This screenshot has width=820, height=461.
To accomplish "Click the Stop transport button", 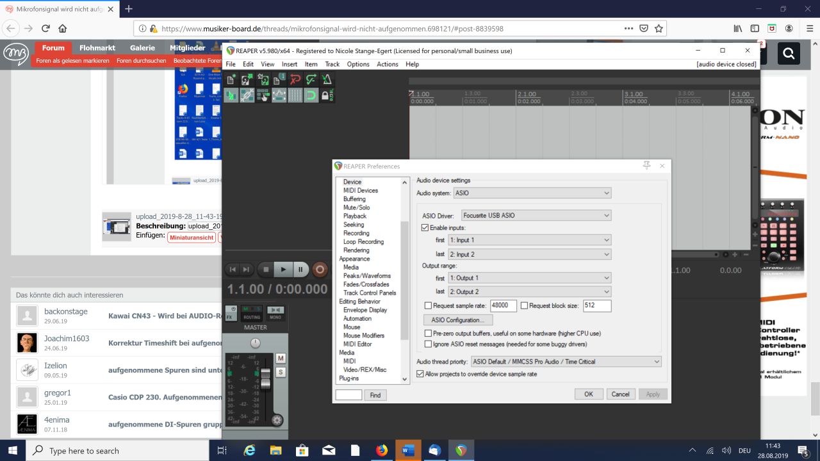I will 266,270.
